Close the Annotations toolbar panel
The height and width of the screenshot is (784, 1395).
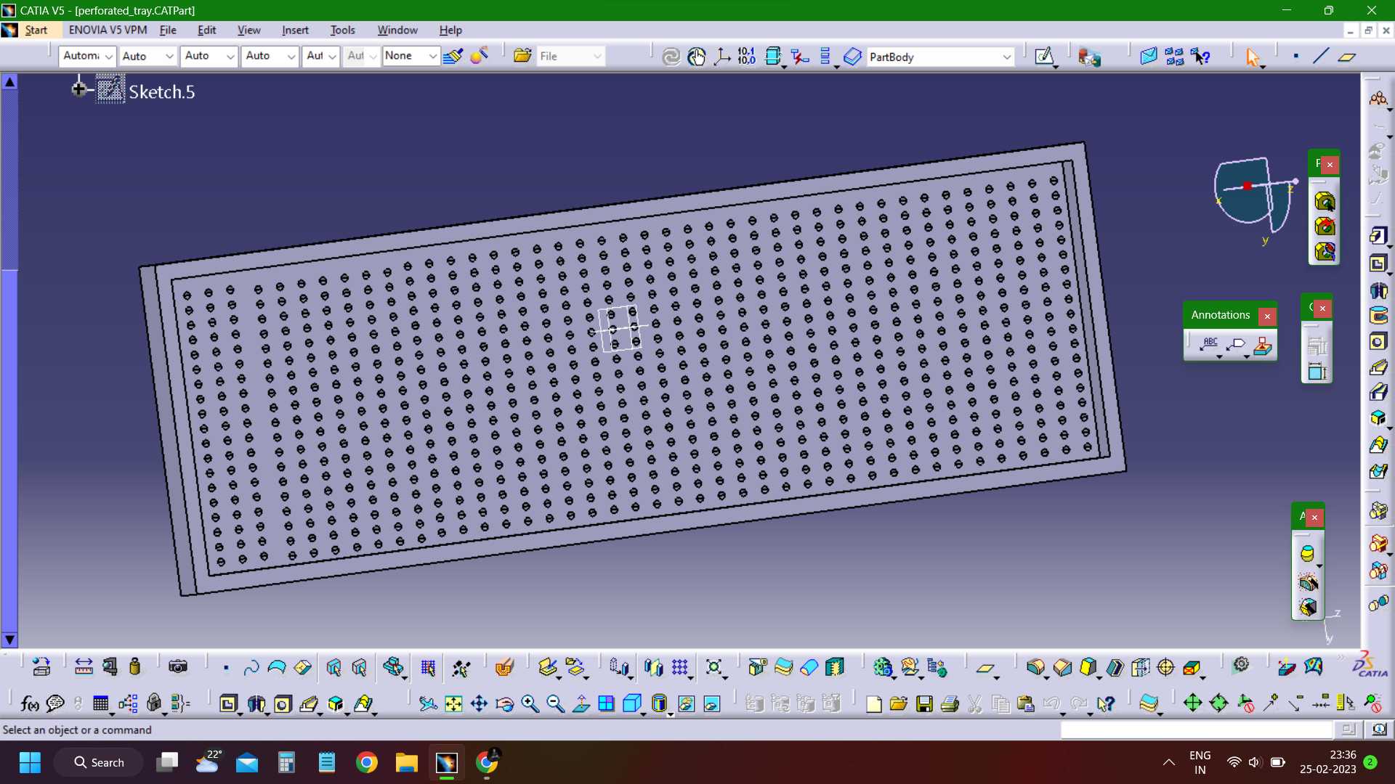1267,316
